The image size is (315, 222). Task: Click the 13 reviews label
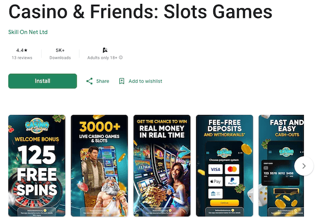click(22, 58)
